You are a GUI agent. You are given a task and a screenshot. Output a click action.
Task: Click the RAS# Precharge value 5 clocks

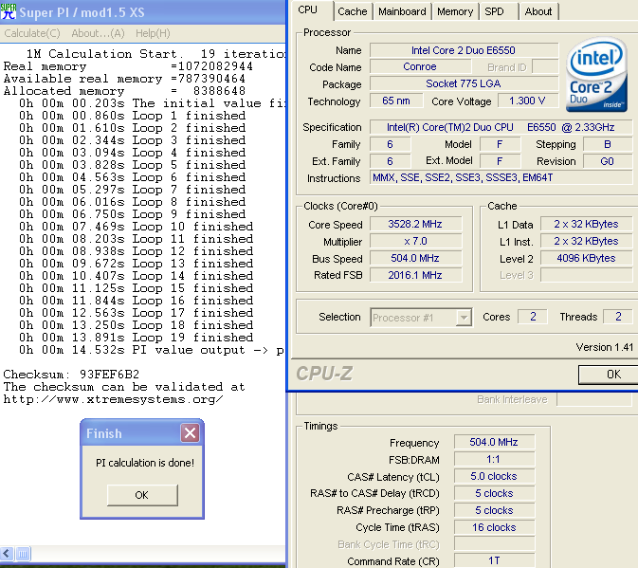pos(494,510)
